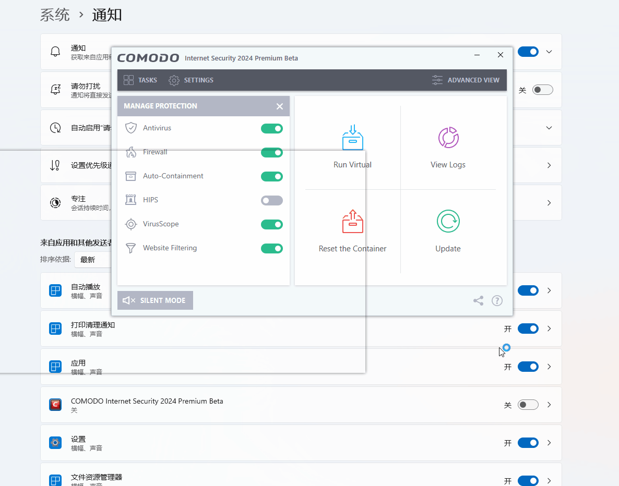
Task: Switch to ADVANCED VIEW
Action: [466, 80]
